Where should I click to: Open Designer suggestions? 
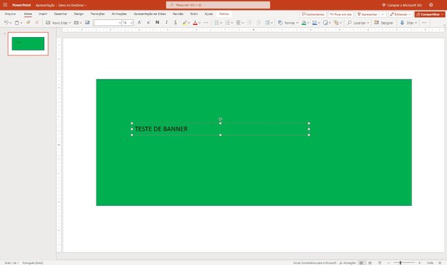coord(384,23)
